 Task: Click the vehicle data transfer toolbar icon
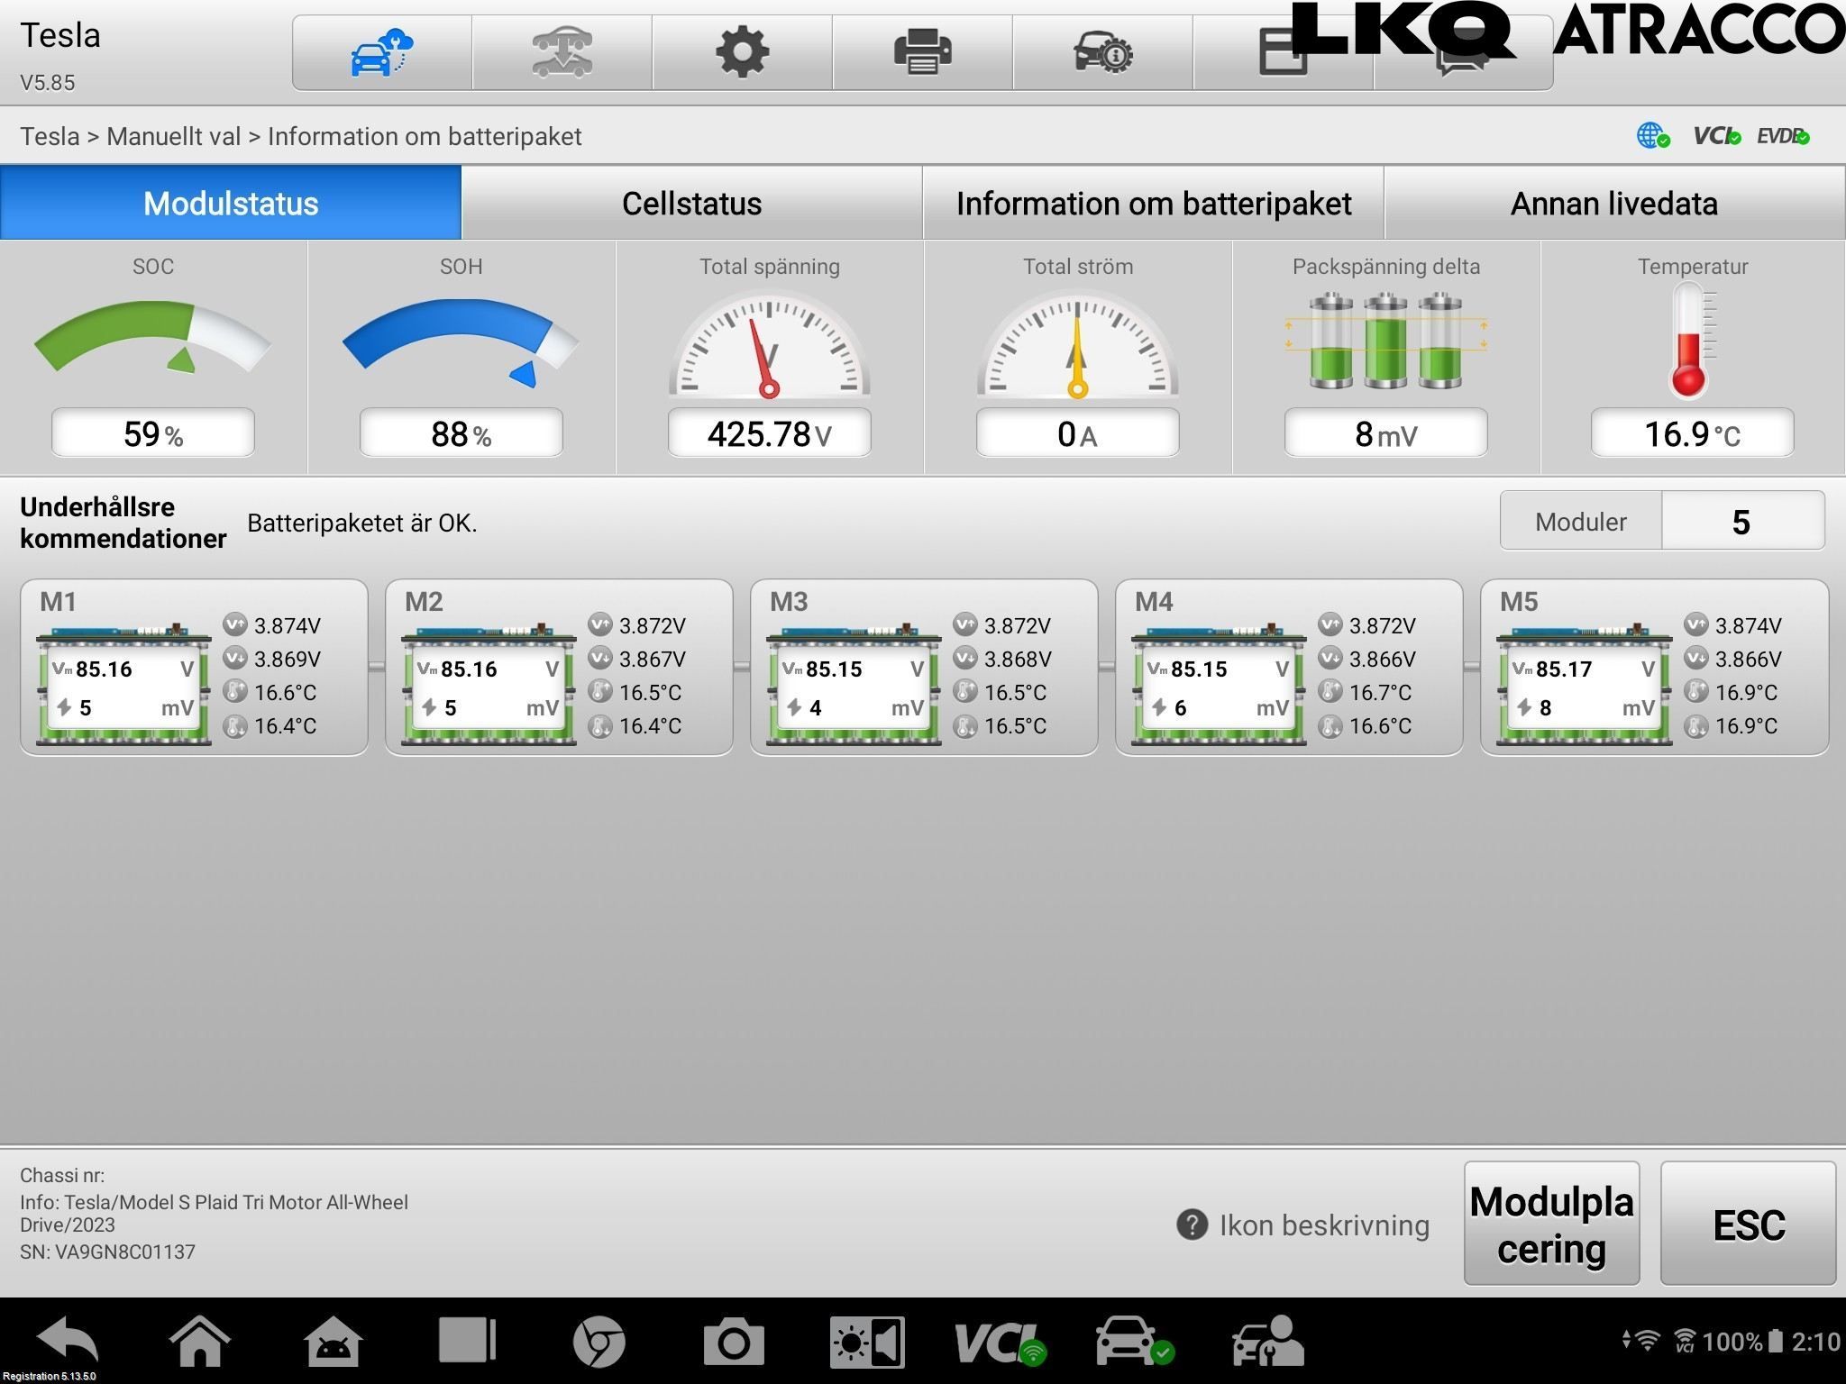pyautogui.click(x=562, y=52)
